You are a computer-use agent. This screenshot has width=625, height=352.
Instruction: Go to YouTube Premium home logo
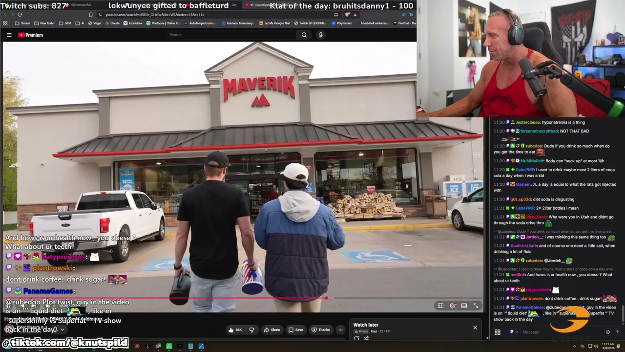[30, 35]
